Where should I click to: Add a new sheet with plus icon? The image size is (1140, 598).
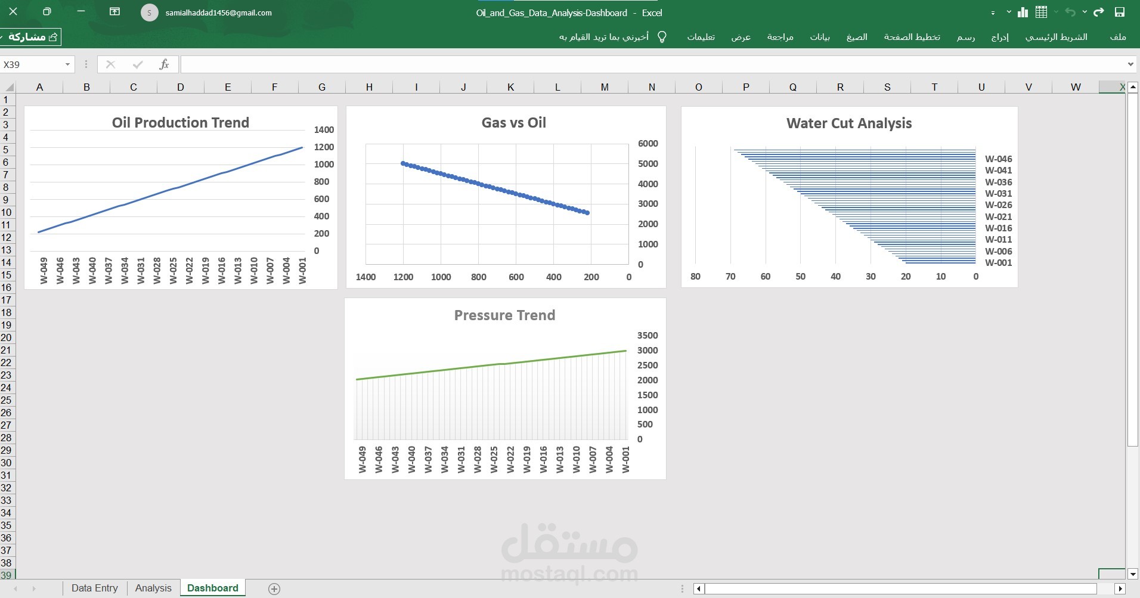click(274, 589)
